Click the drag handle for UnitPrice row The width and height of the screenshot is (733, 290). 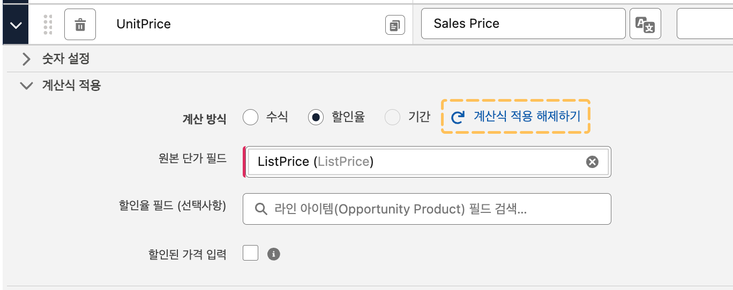click(x=48, y=25)
